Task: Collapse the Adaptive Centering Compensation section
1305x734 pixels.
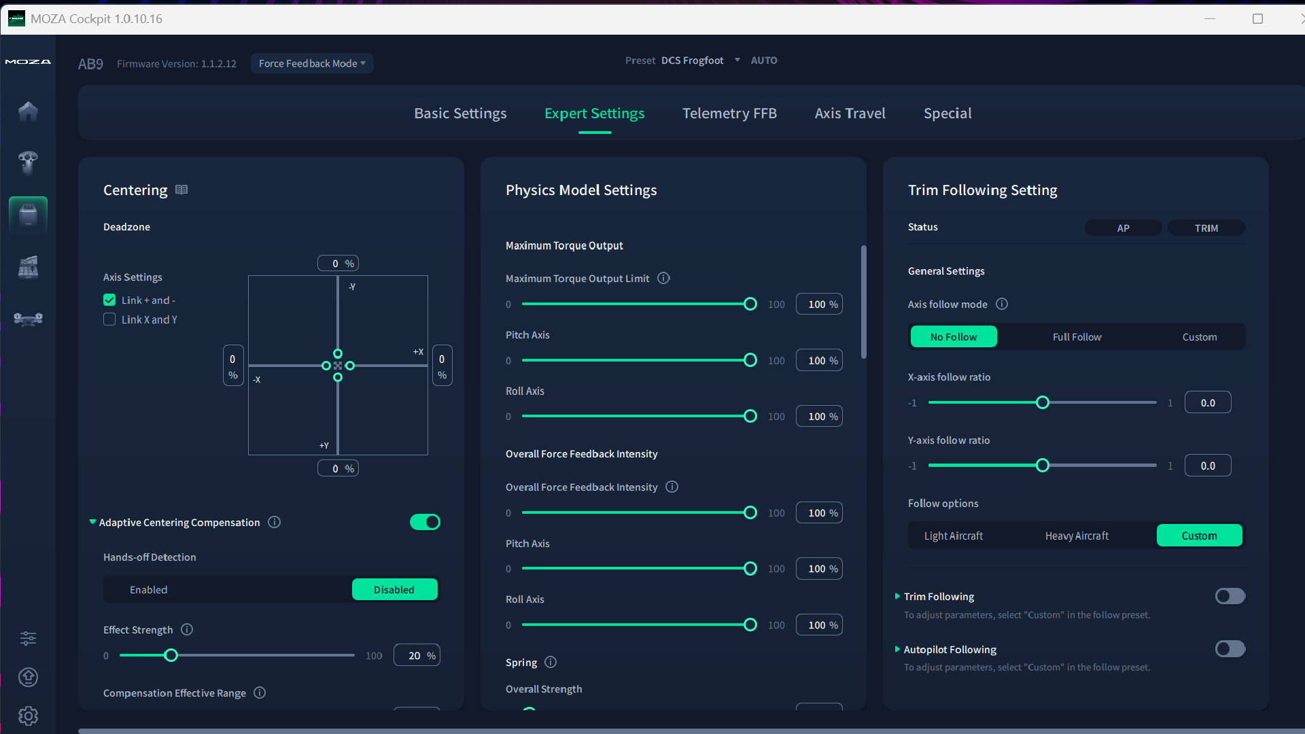Action: tap(92, 522)
